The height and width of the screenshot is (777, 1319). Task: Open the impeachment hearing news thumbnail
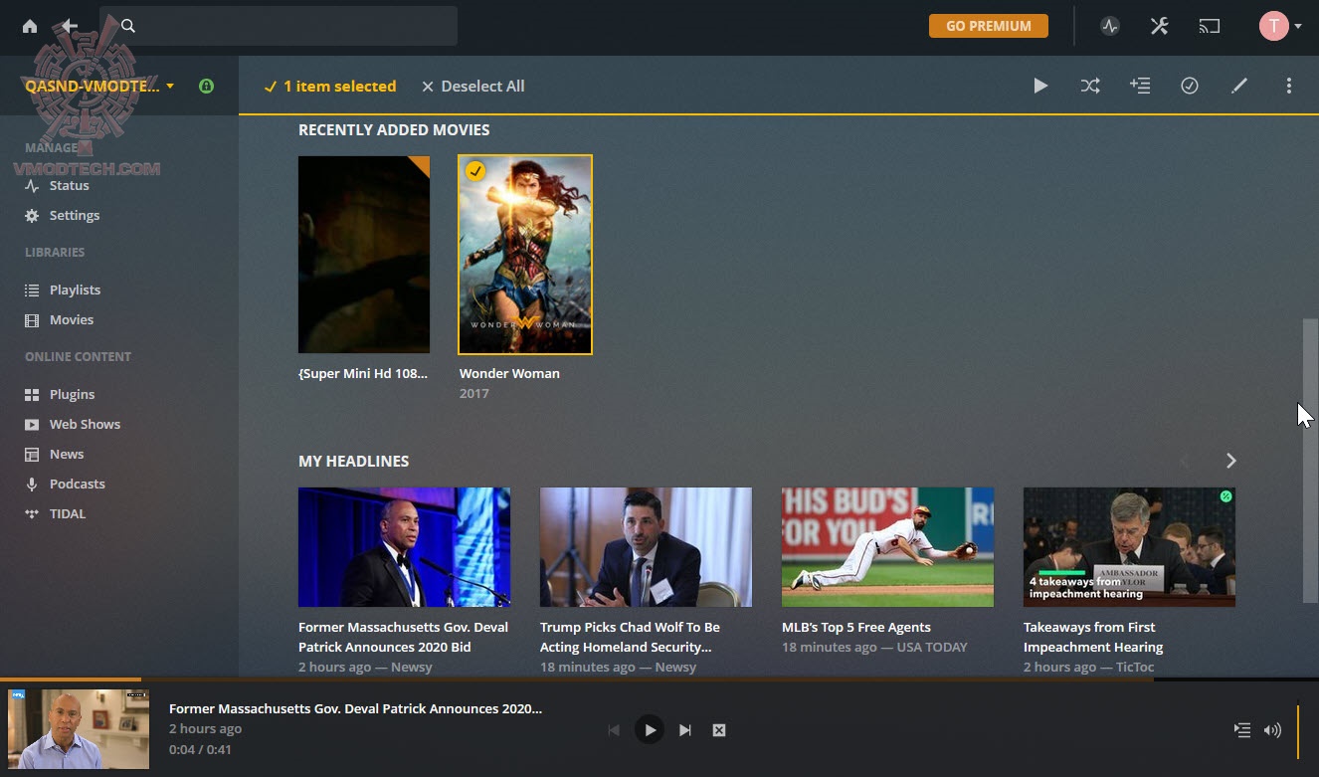pos(1130,547)
